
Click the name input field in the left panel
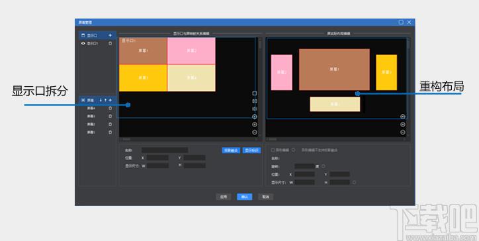[165, 150]
